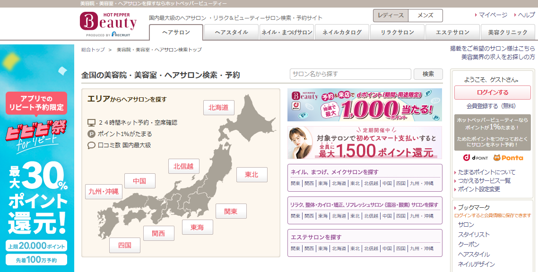Click the Hot Pepper Beauty logo

click(108, 22)
